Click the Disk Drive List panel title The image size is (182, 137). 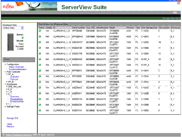53,24
